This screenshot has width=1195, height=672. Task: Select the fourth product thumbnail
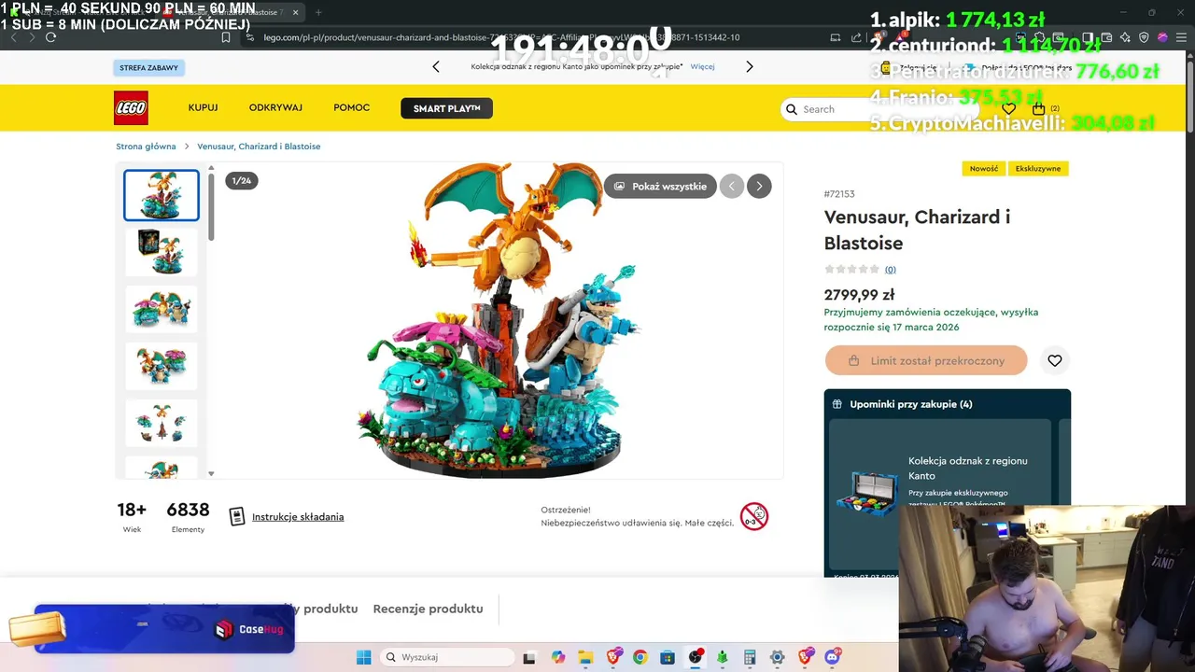click(x=162, y=366)
